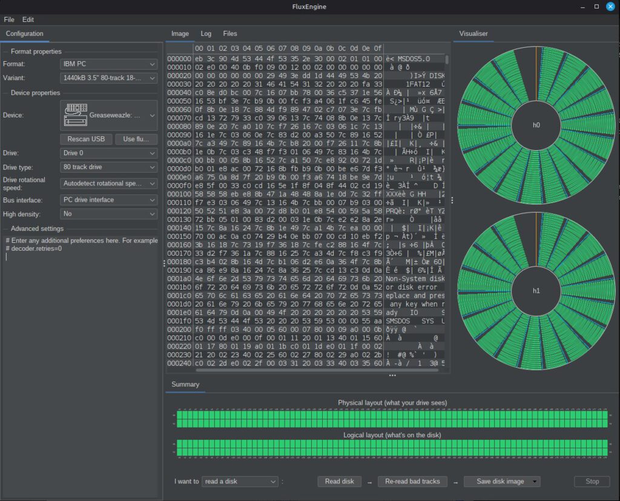Image resolution: width=620 pixels, height=501 pixels.
Task: Select the Summary tab
Action: coord(185,384)
